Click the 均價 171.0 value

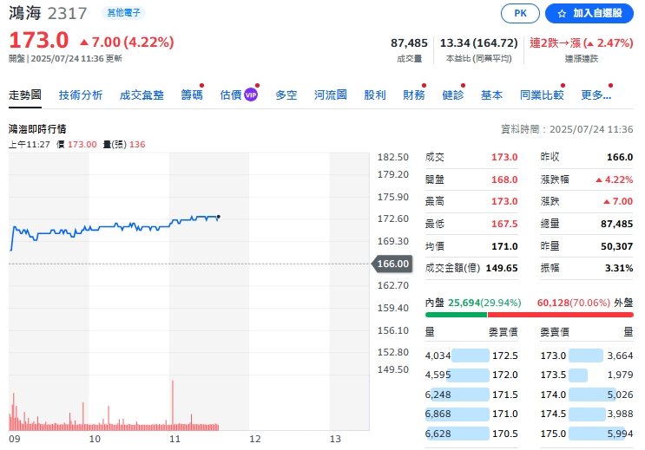[x=504, y=246]
